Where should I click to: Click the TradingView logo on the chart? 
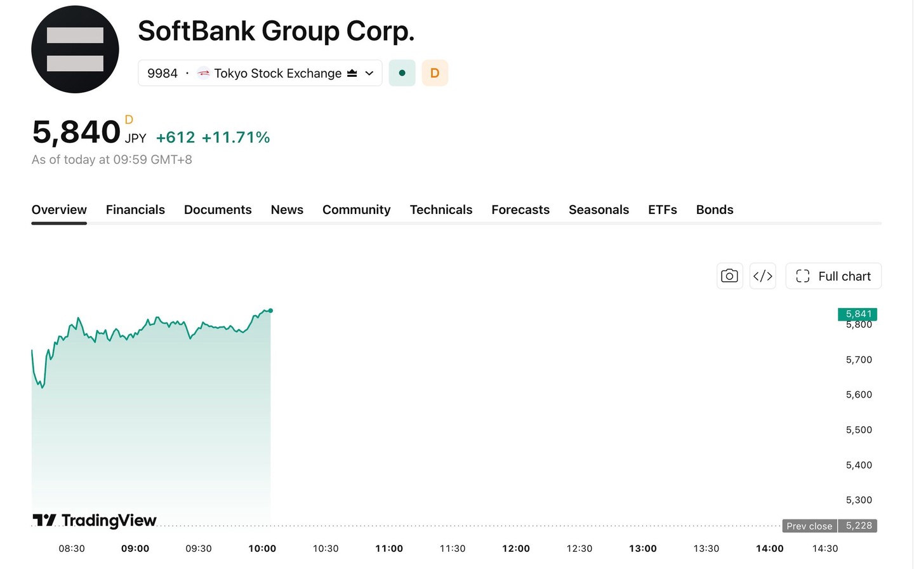point(94,520)
